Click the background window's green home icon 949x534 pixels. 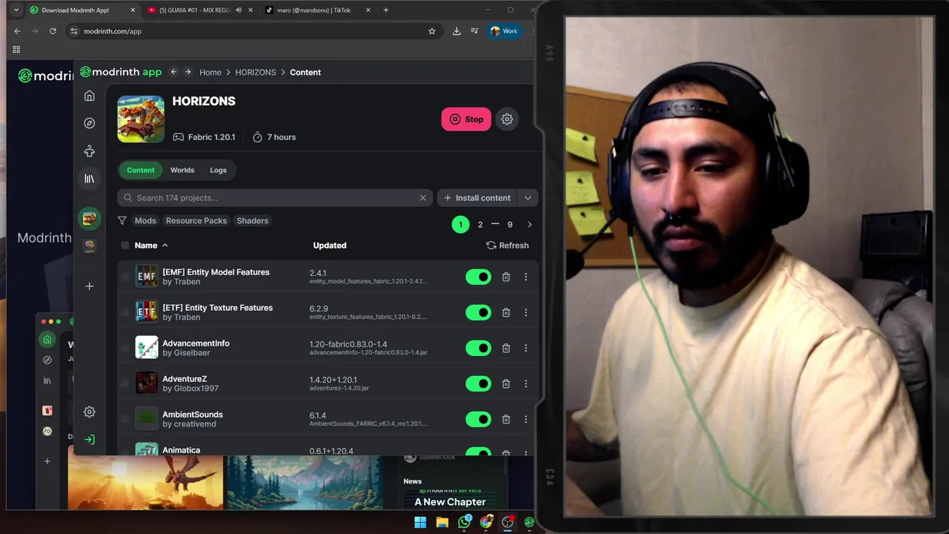coord(47,340)
